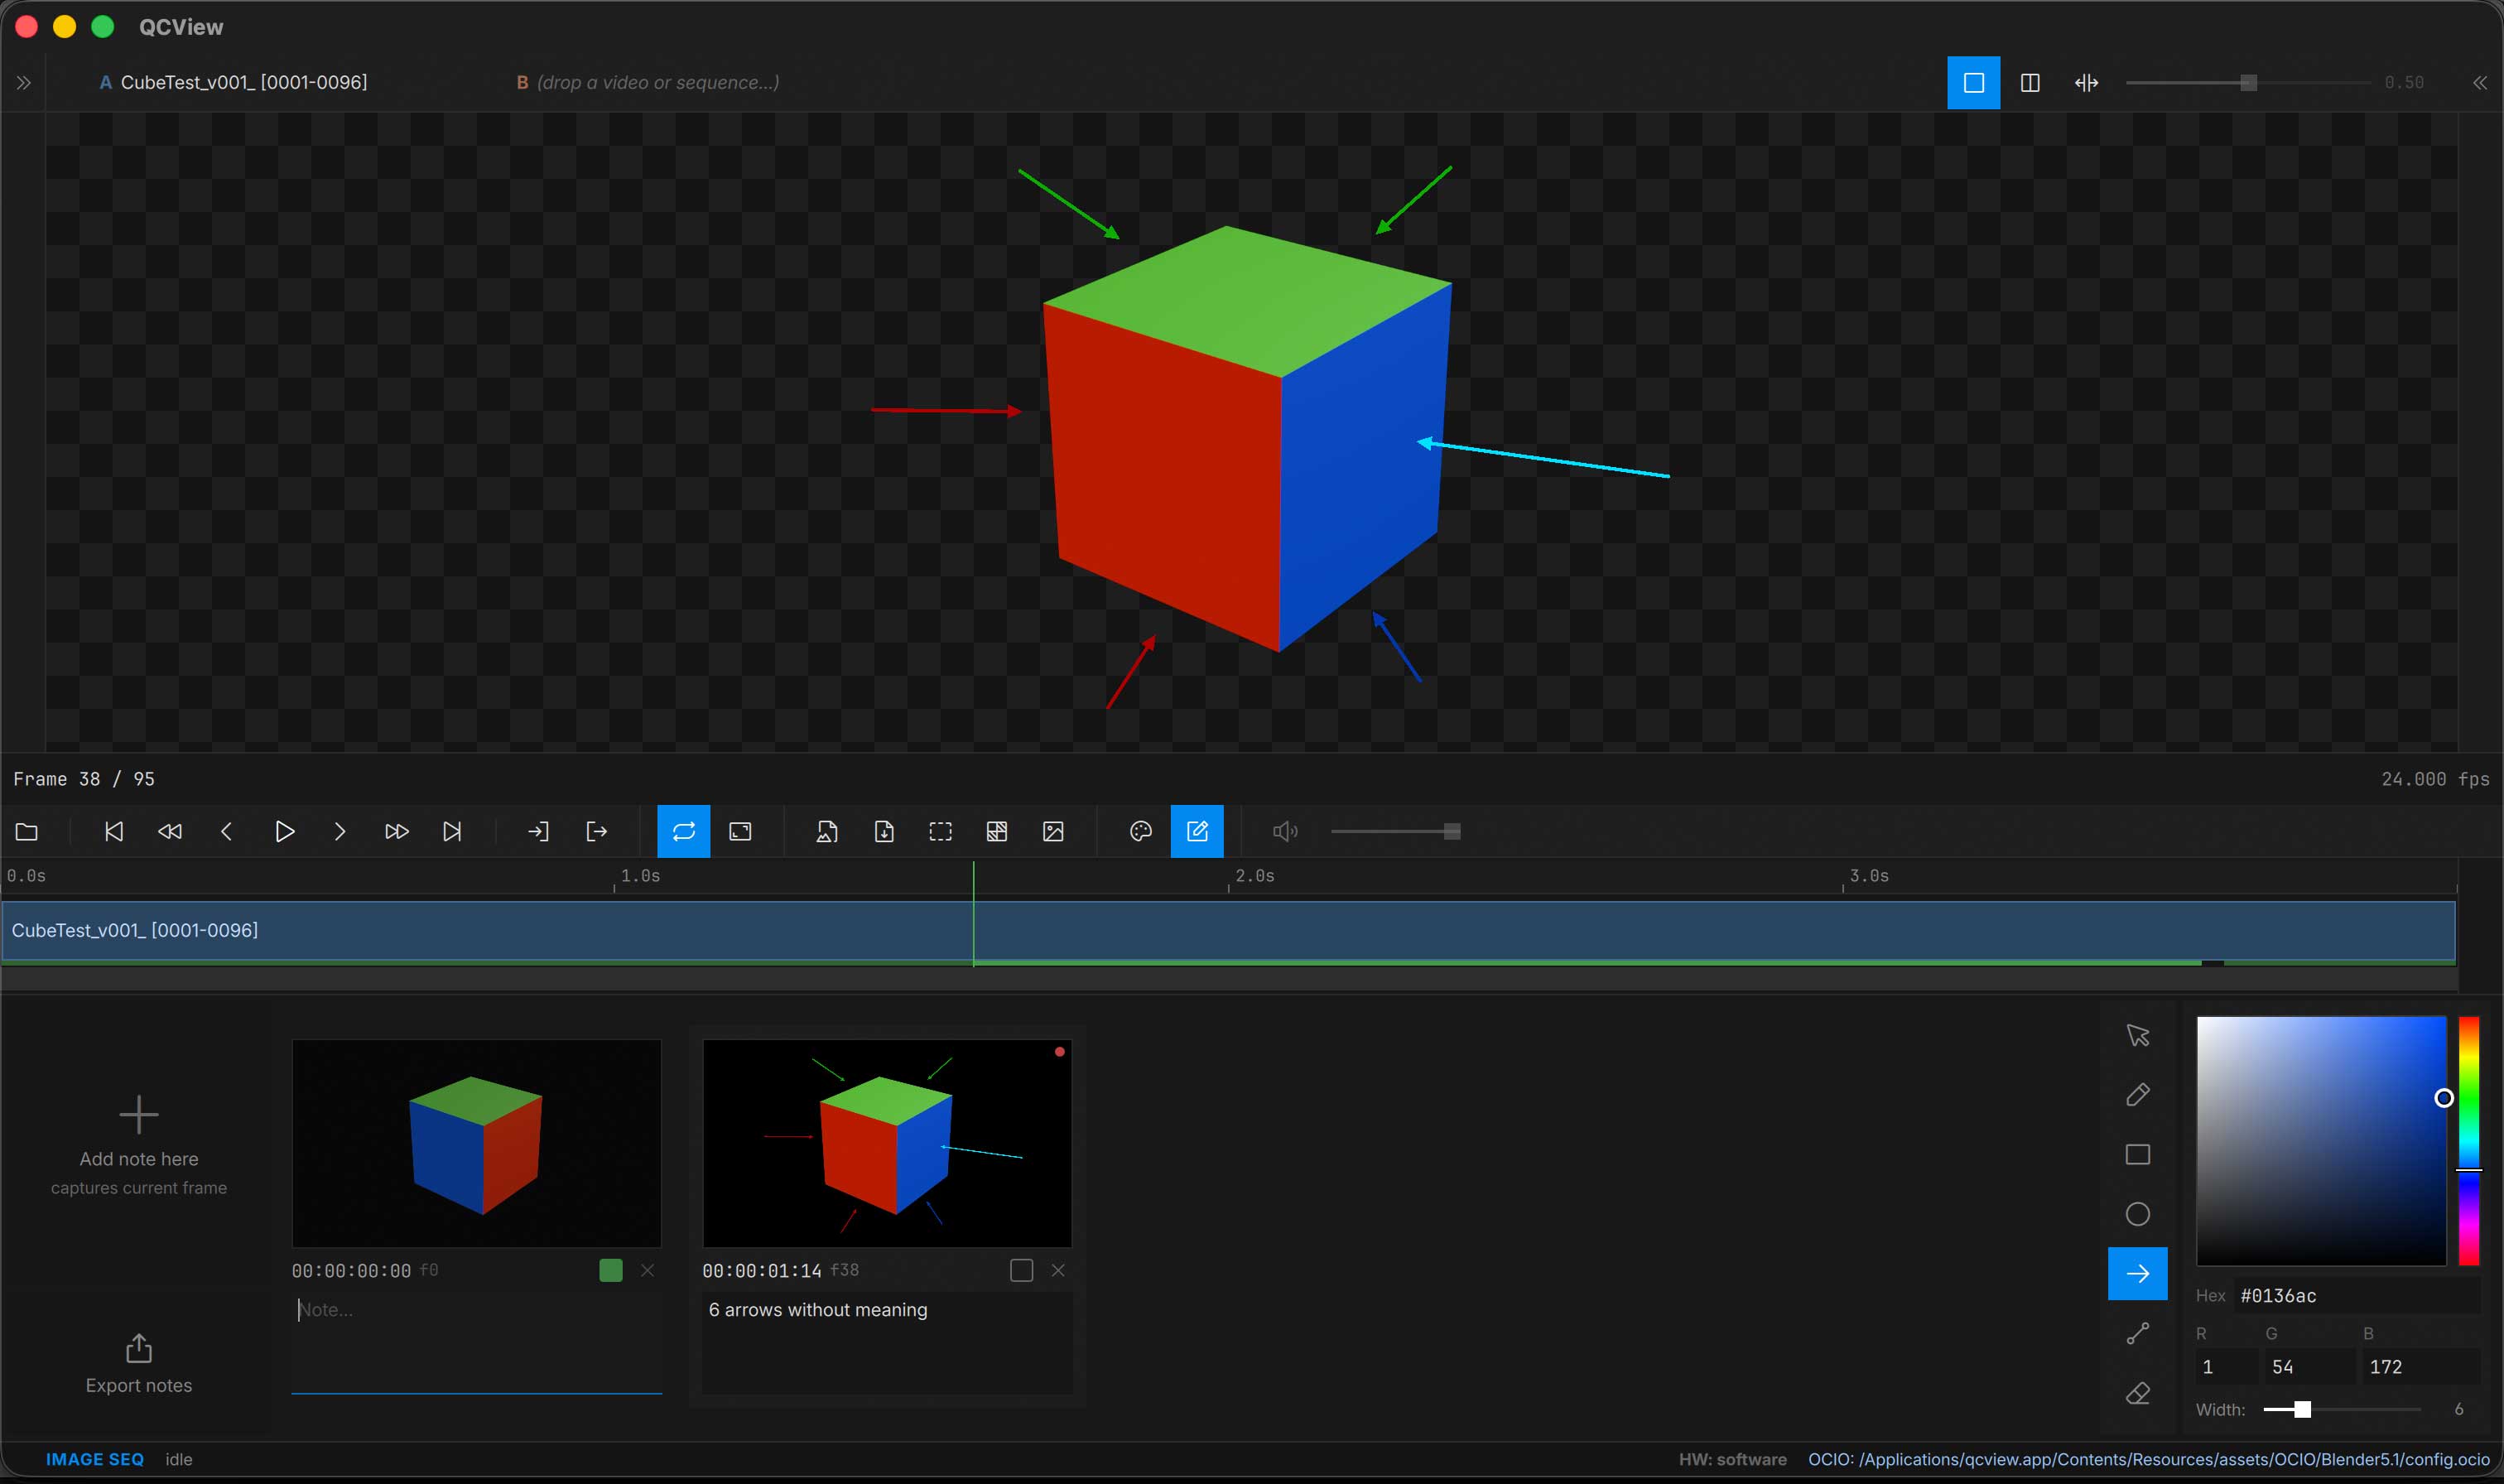This screenshot has height=1484, width=2504.
Task: Collapse right panel with double chevron
Action: [x=2480, y=83]
